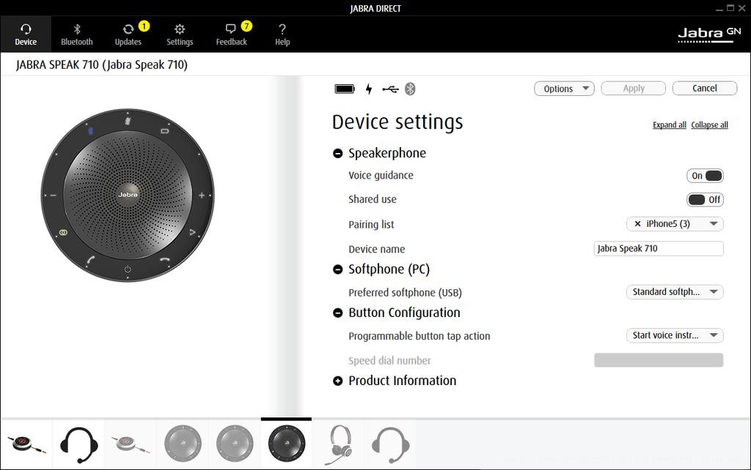Open the Help tab
The height and width of the screenshot is (470, 751).
[x=282, y=34]
